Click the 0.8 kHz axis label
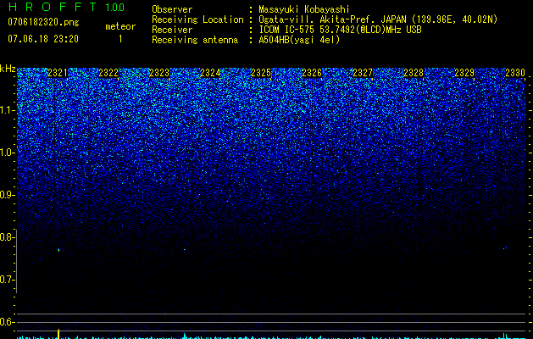The height and width of the screenshot is (339, 533). (6, 237)
